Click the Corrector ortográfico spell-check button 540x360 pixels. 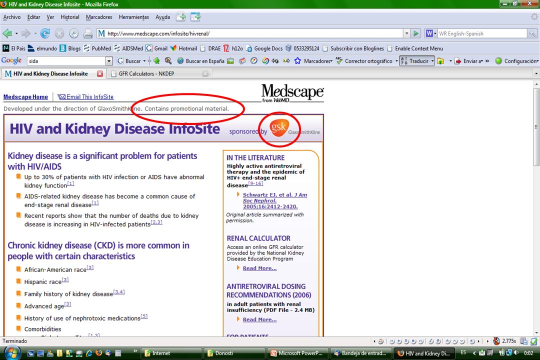364,61
